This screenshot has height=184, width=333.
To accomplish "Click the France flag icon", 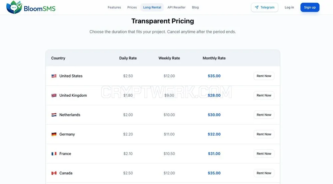I will [54, 154].
